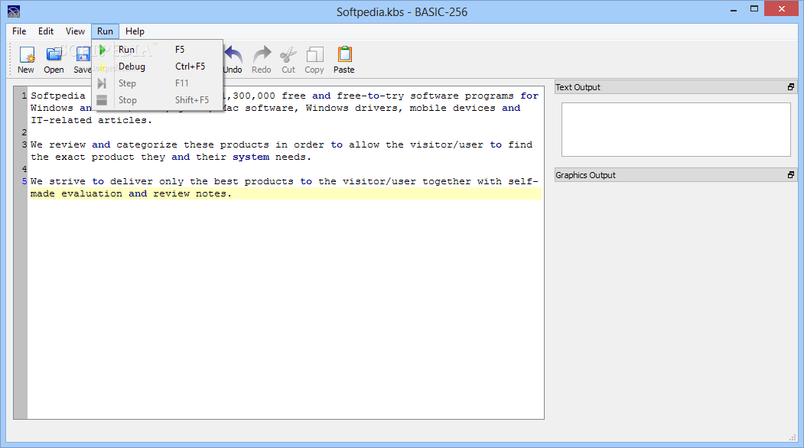Open the Edit menu
The image size is (804, 448).
coord(46,31)
